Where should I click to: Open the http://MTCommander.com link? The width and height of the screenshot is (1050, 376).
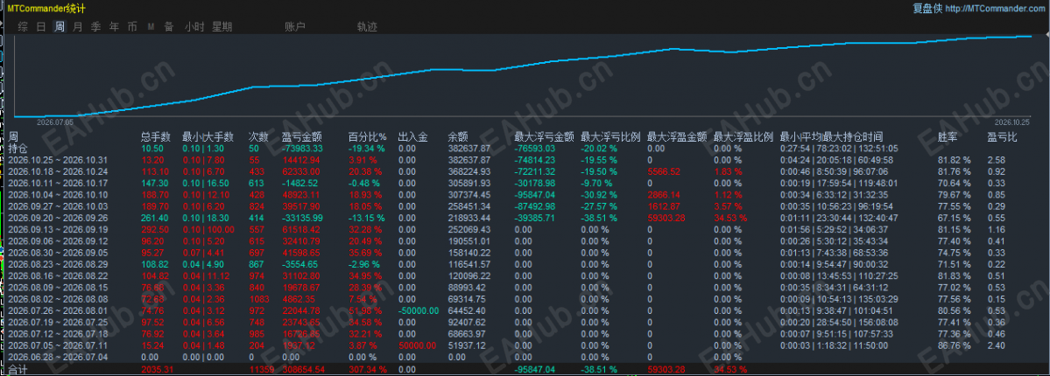click(x=995, y=8)
